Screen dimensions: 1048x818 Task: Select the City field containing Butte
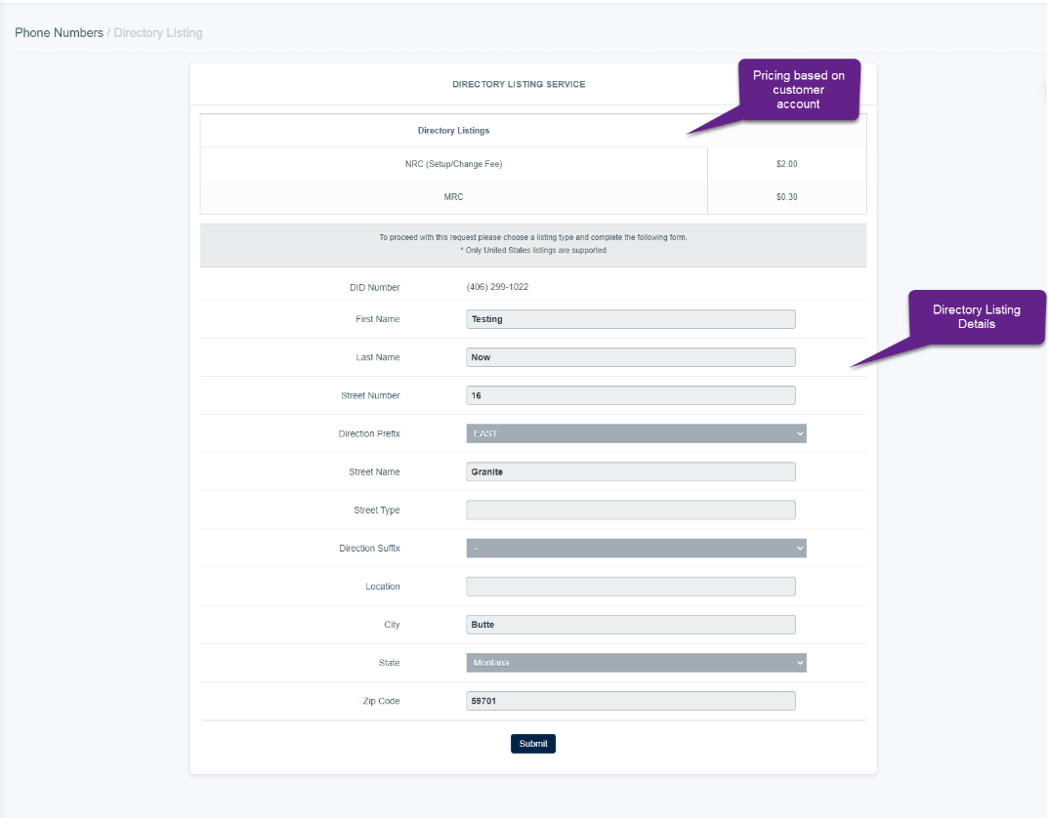tap(630, 625)
